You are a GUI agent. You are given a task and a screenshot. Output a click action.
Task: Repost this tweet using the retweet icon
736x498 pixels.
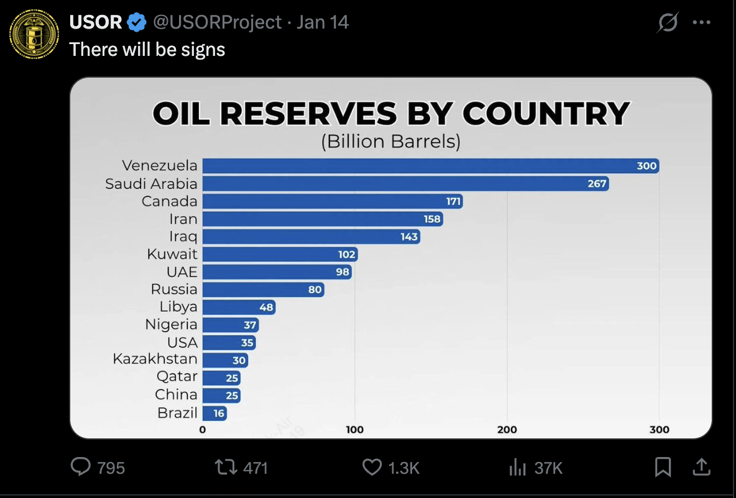[225, 466]
